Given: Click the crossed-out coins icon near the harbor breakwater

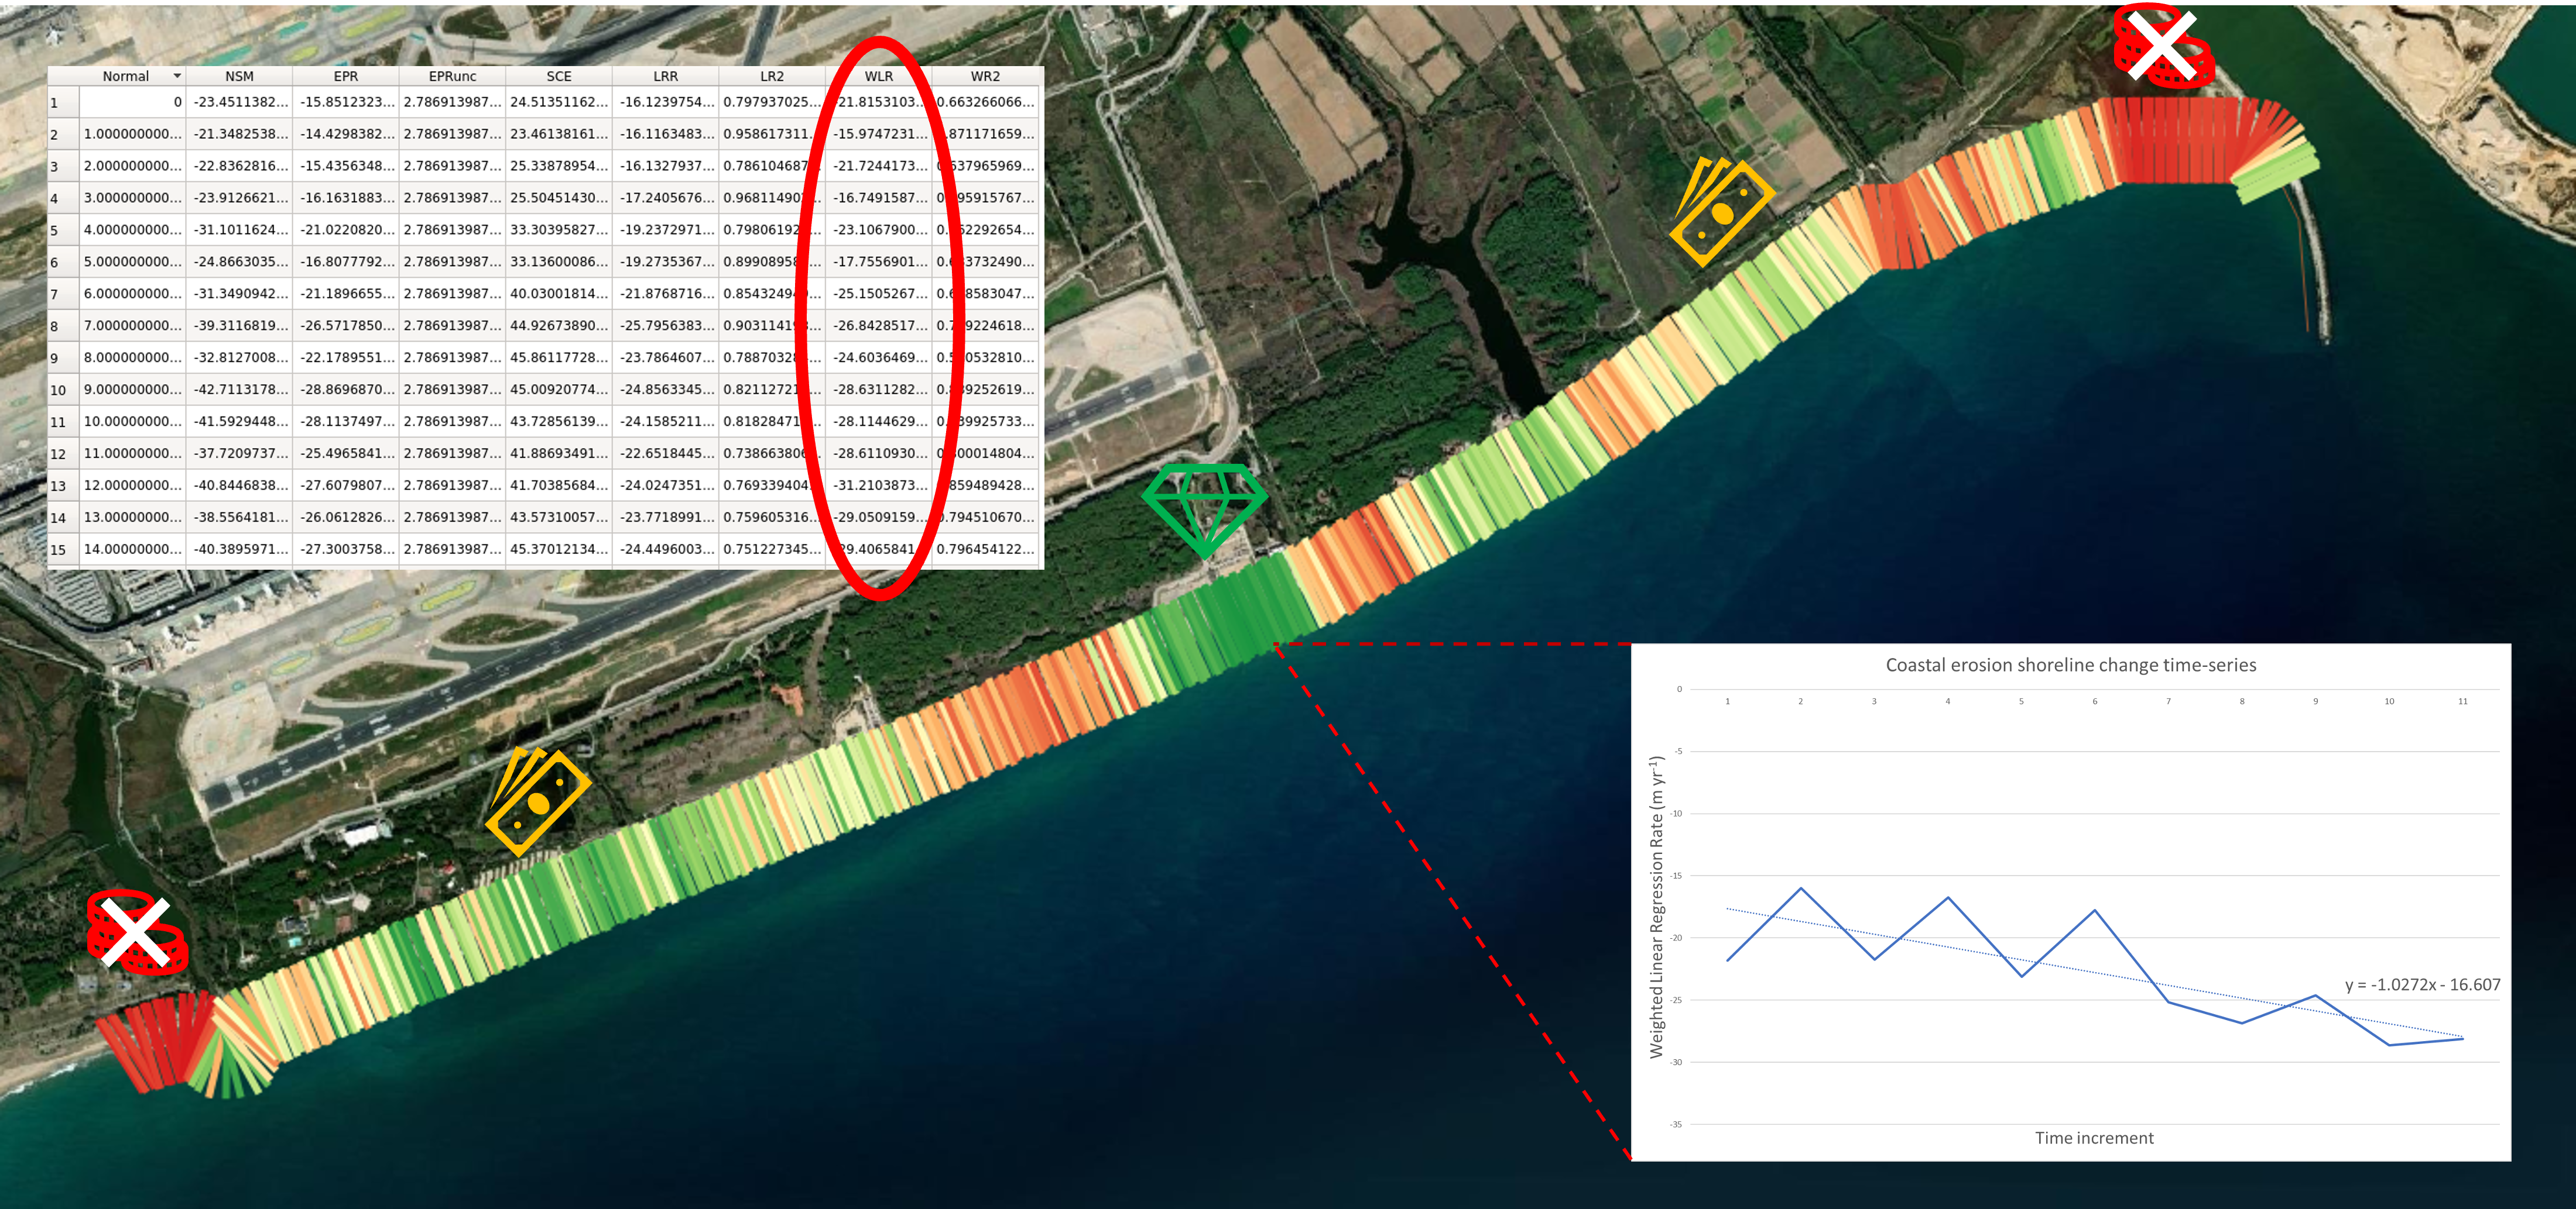Looking at the screenshot, I should pyautogui.click(x=2163, y=46).
